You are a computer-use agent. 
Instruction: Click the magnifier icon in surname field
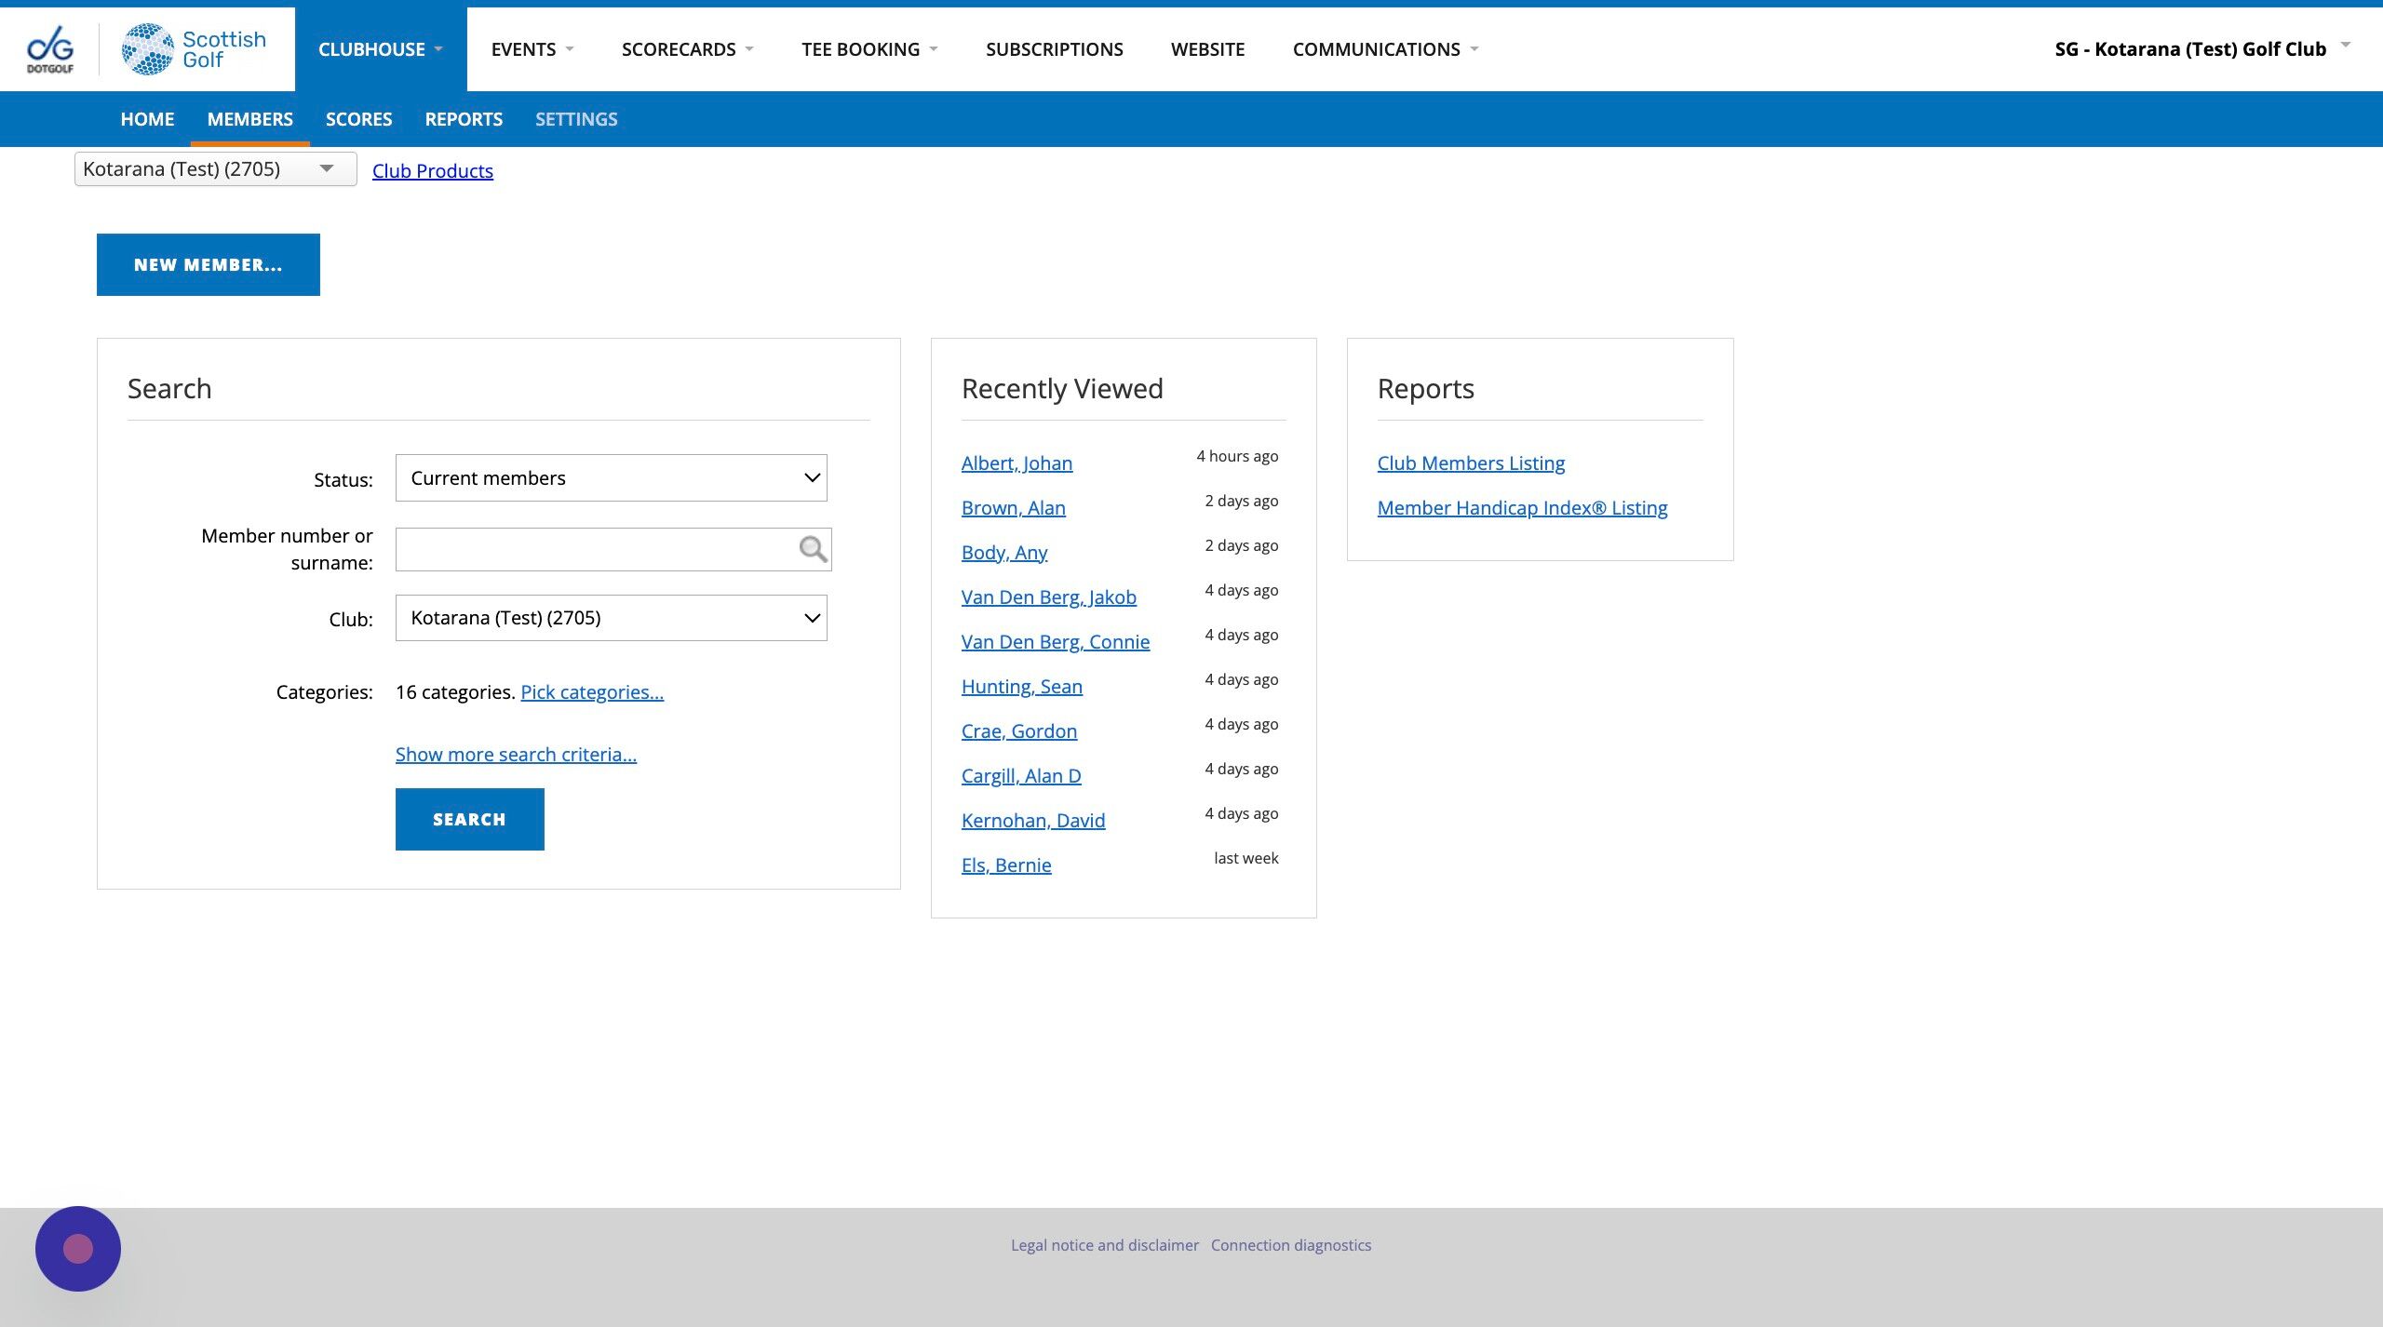(x=813, y=549)
